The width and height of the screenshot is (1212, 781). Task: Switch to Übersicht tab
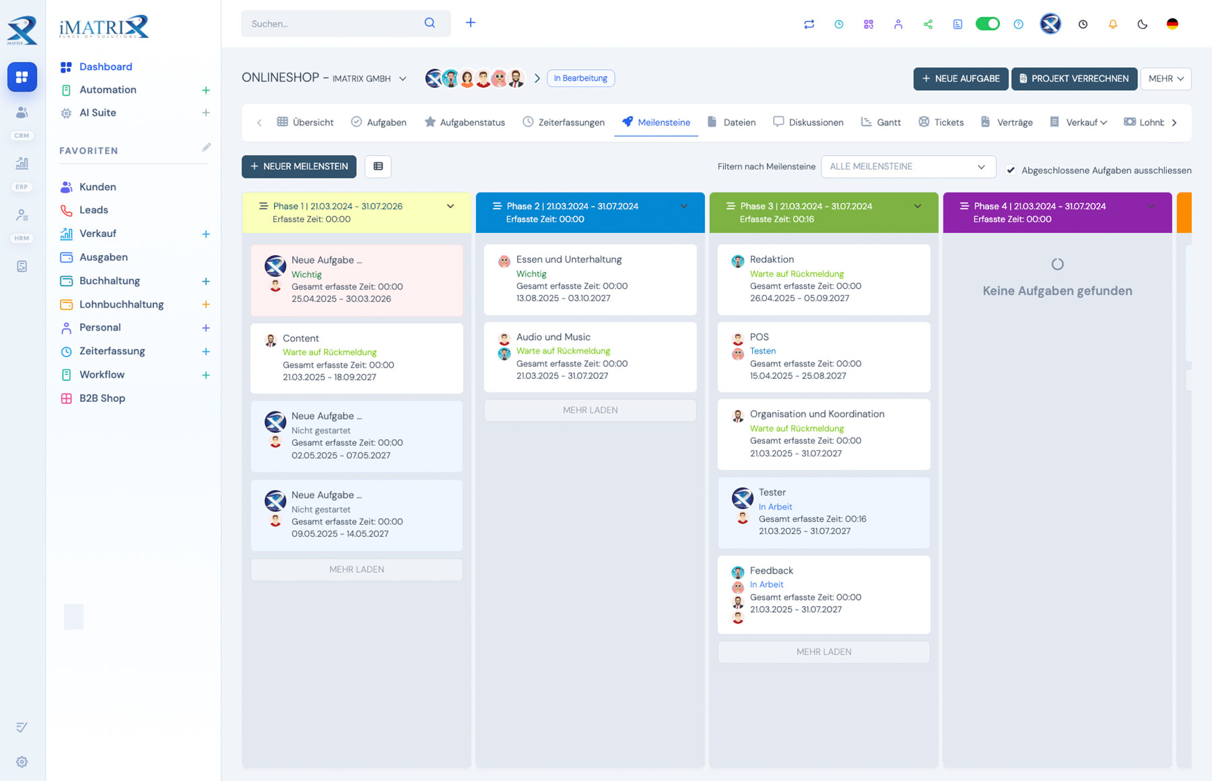tap(305, 122)
